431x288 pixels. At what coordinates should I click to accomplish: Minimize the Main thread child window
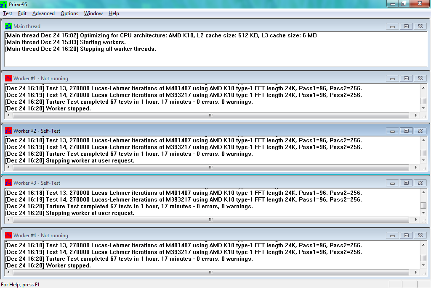coord(392,26)
